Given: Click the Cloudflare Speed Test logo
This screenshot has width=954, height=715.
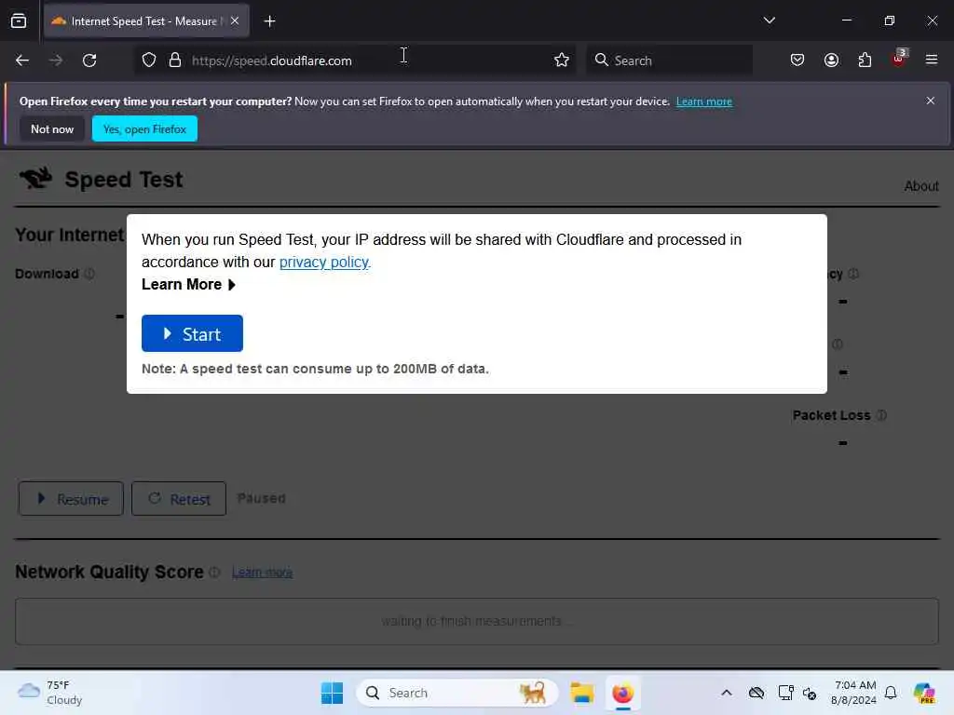Looking at the screenshot, I should click(36, 179).
